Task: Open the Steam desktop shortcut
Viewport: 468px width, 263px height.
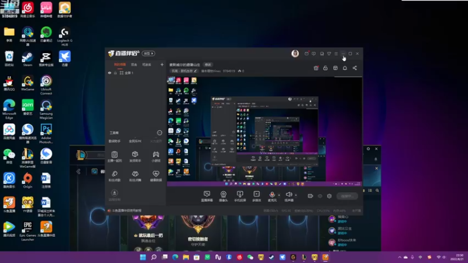Action: (27, 59)
